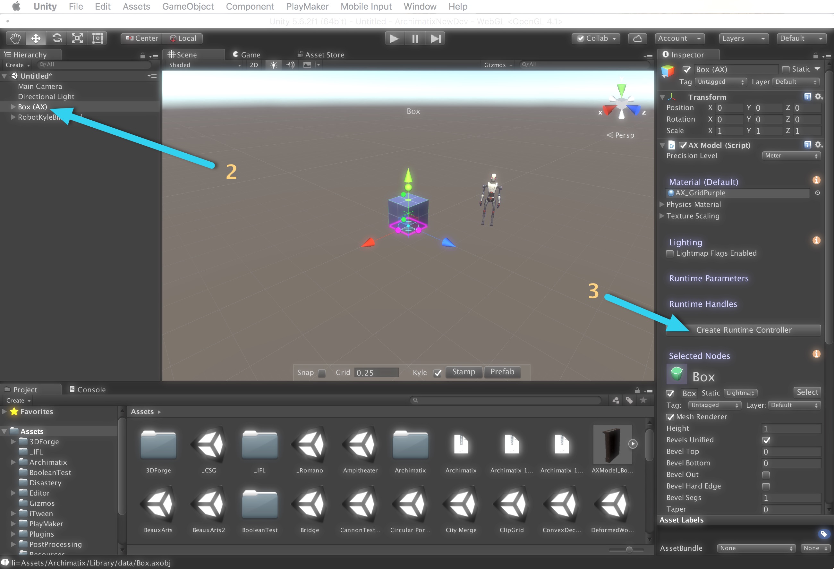Switch to the Asset Store tab
This screenshot has height=569, width=834.
[x=321, y=55]
